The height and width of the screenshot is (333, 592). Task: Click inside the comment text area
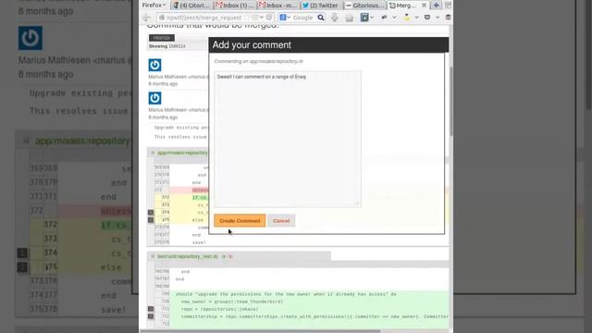(288, 139)
